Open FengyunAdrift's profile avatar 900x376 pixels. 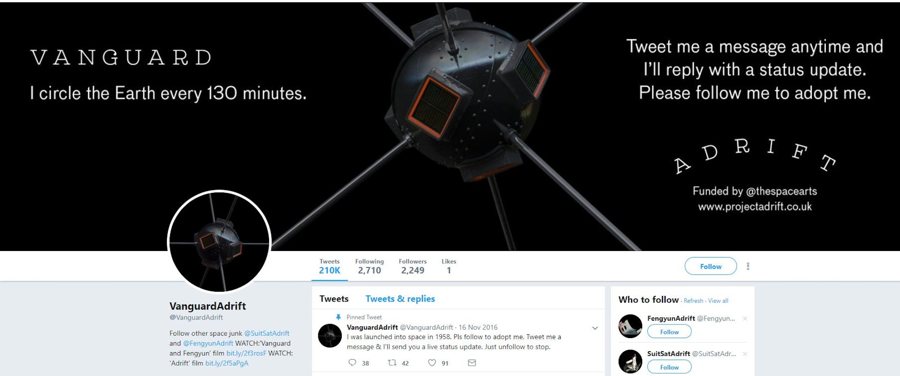point(630,326)
